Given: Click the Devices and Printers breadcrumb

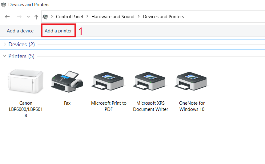Looking at the screenshot, I should [163, 17].
